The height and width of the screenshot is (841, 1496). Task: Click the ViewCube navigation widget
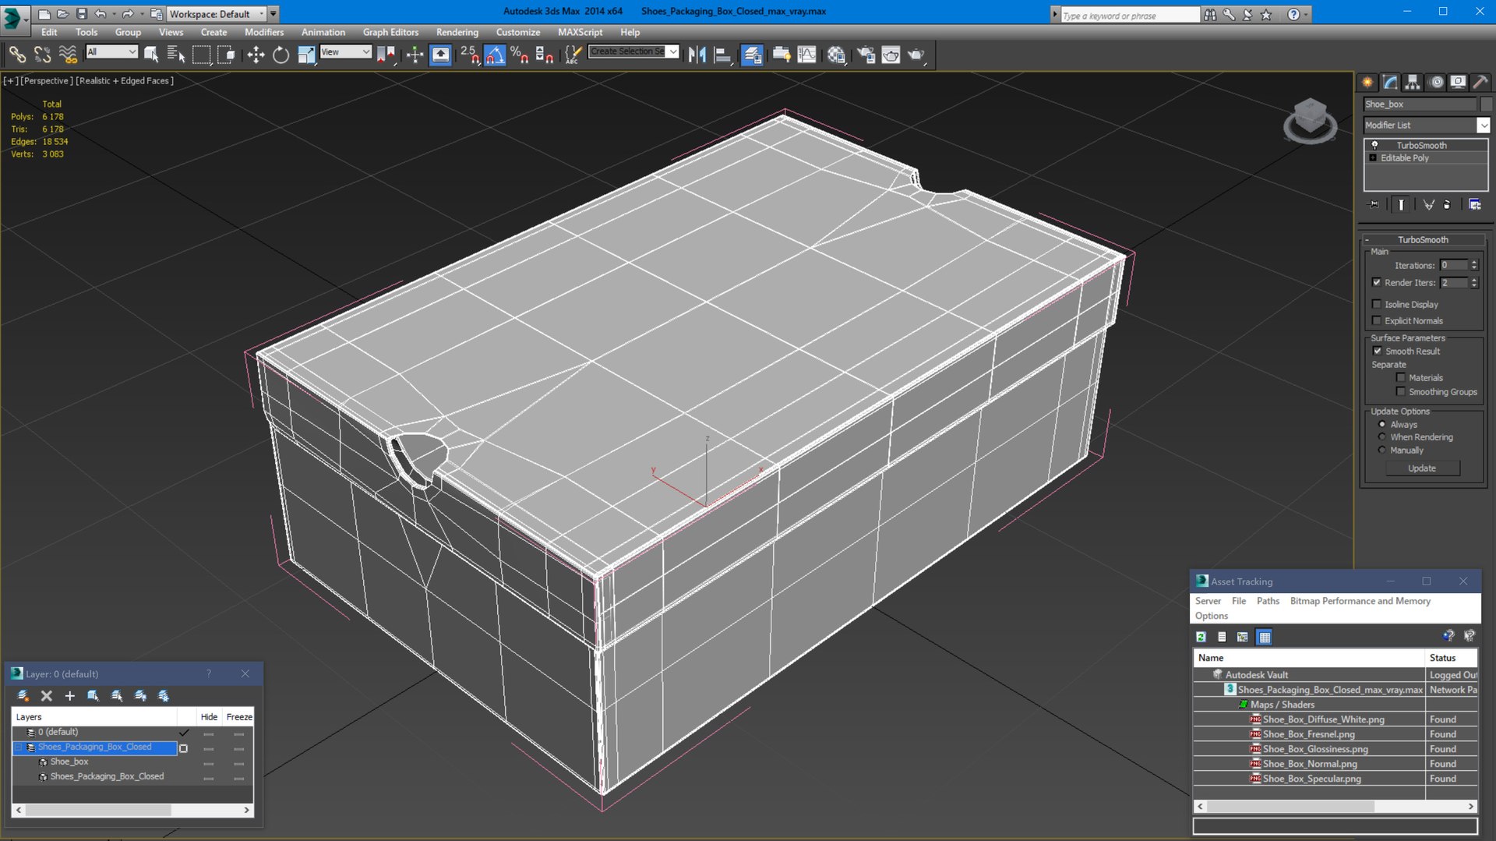click(1310, 121)
